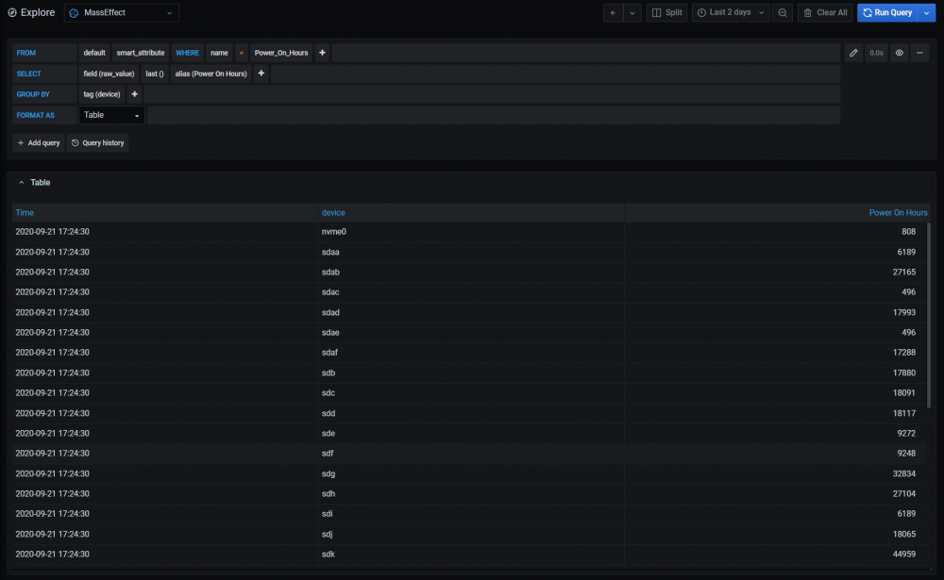Open the Last 2 days time picker
The height and width of the screenshot is (580, 944).
click(x=731, y=12)
